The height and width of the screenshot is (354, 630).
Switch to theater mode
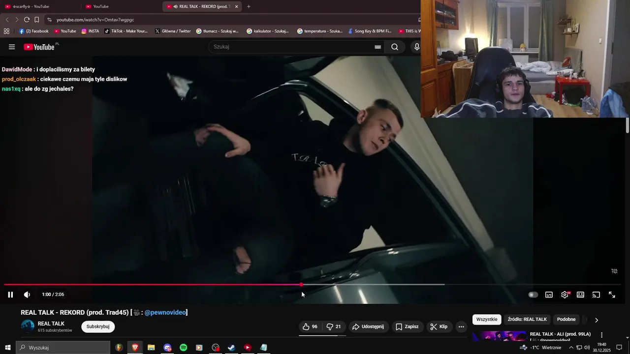pos(581,295)
